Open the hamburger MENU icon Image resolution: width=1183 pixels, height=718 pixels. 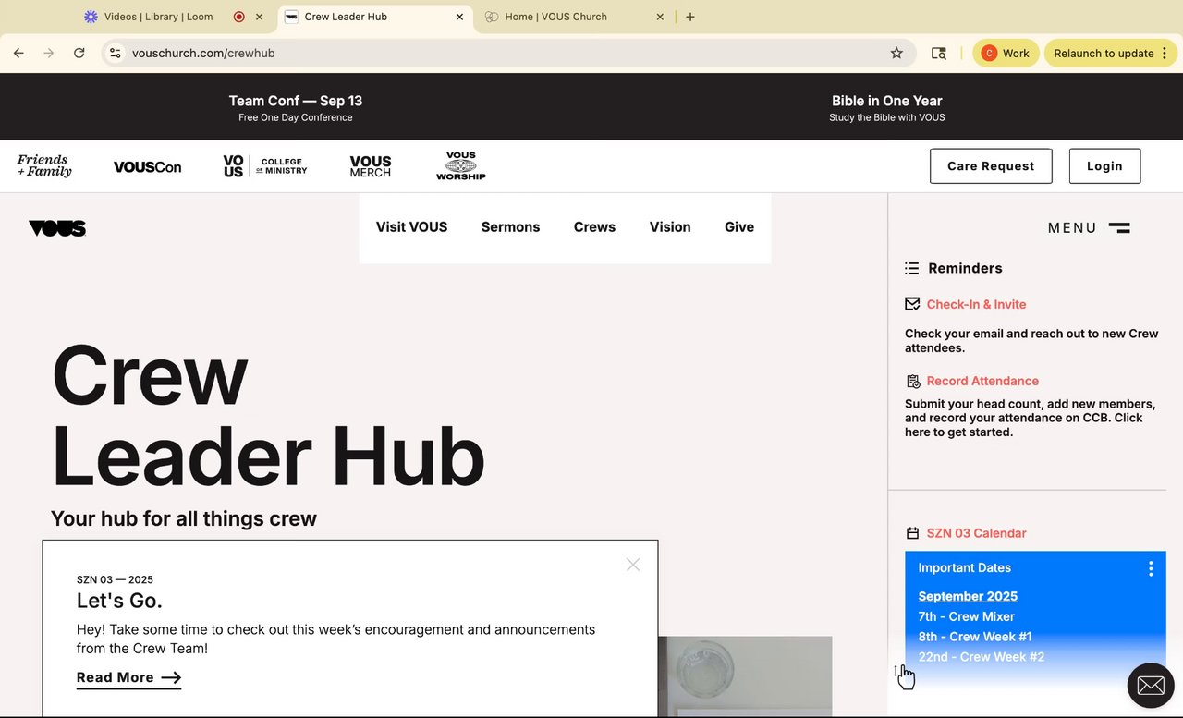1119,227
